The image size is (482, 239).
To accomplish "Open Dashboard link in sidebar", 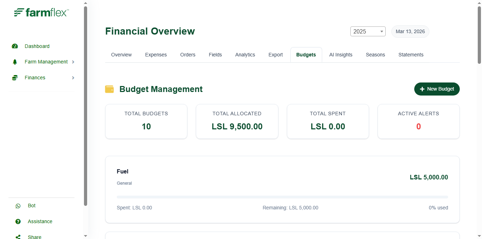I will [x=37, y=46].
